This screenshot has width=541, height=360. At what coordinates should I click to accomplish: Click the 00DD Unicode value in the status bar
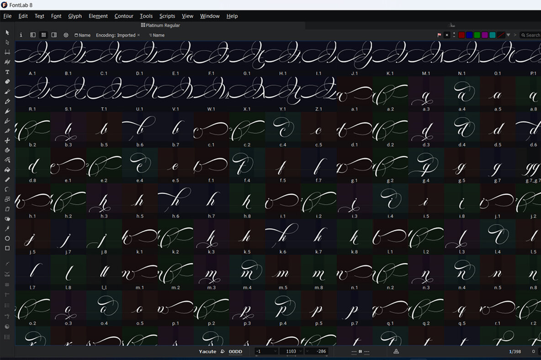pos(236,352)
